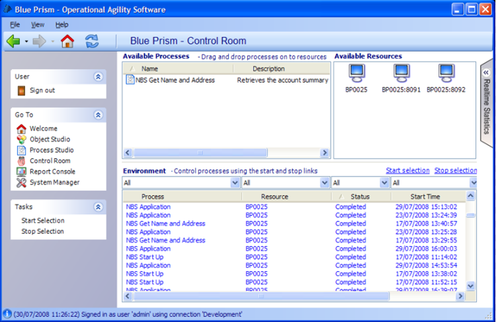Open Report Console from the sidebar

tap(52, 171)
